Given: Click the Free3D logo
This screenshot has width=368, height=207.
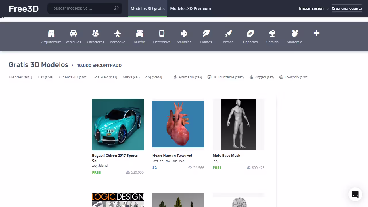Looking at the screenshot, I should pos(24,9).
